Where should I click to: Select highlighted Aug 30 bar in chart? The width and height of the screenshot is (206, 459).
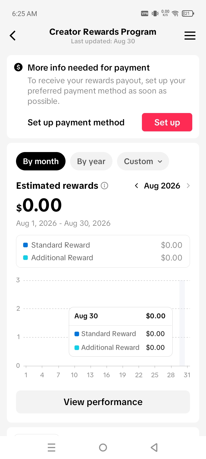(x=182, y=323)
